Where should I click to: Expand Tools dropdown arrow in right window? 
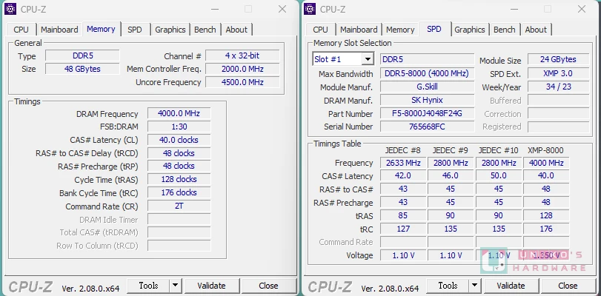[474, 286]
